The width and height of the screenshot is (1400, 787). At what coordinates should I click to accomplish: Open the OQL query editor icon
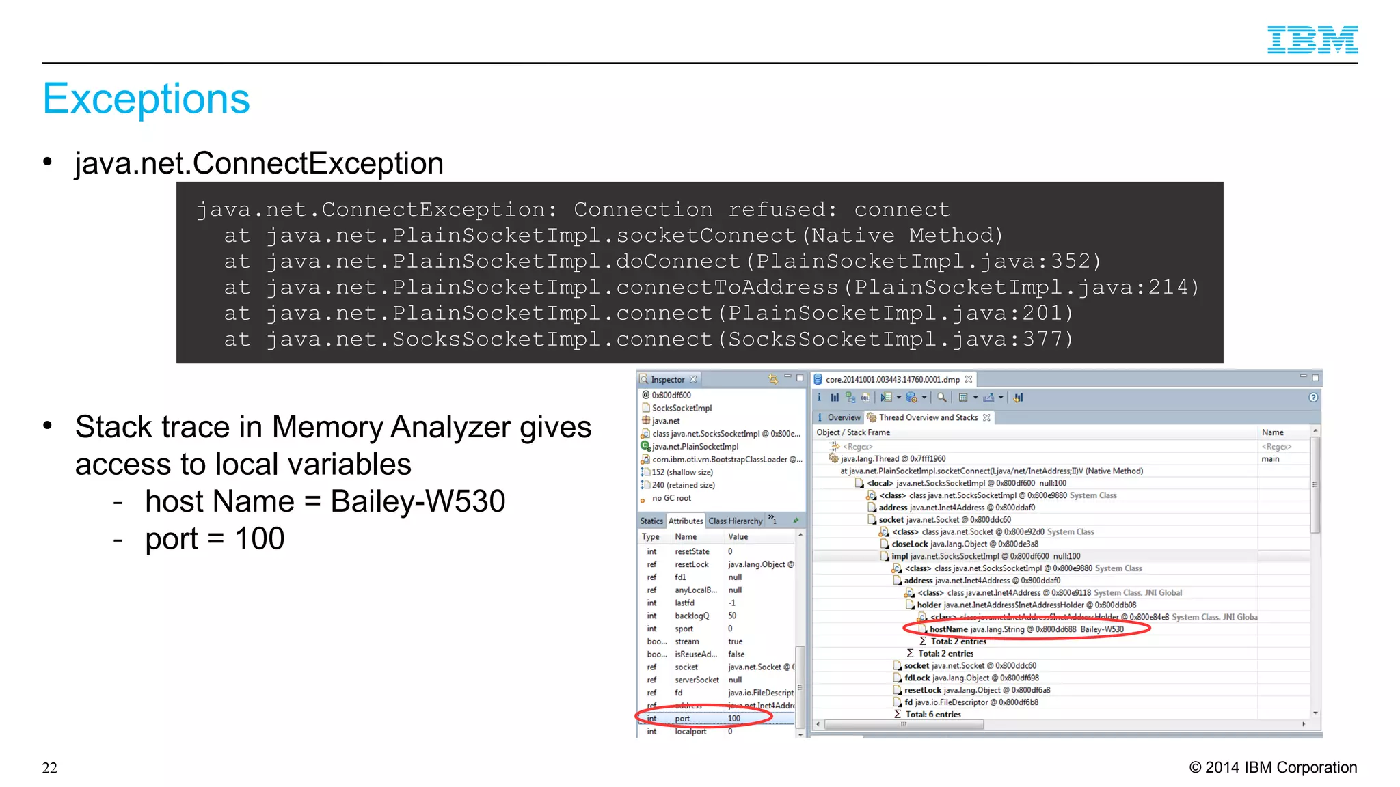tap(865, 398)
